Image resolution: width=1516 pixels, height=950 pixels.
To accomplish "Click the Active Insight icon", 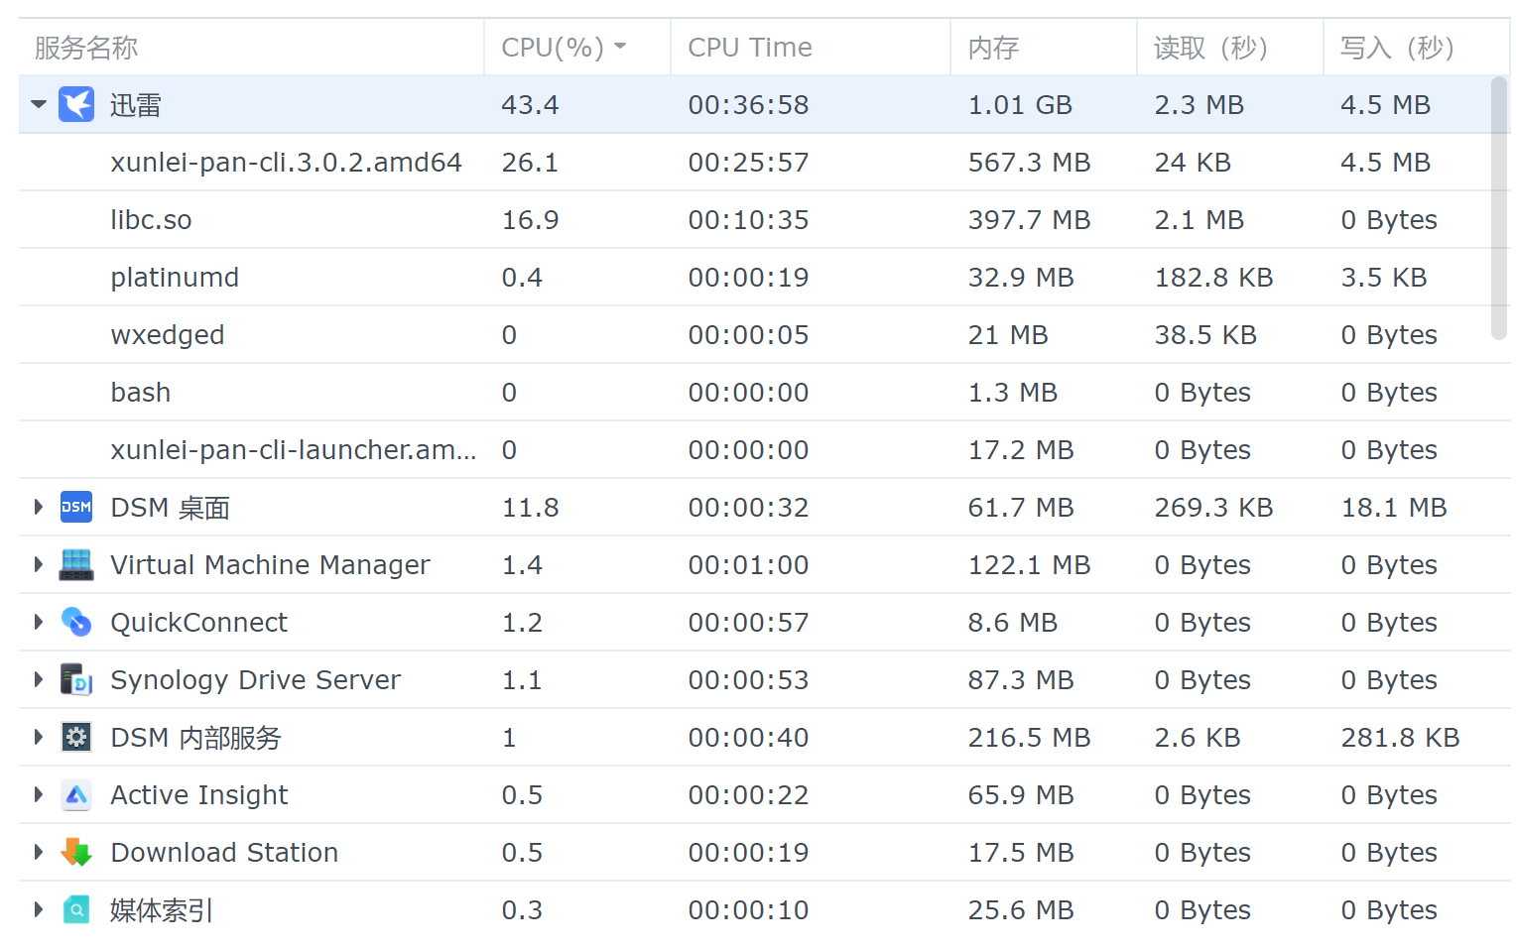I will (x=76, y=794).
